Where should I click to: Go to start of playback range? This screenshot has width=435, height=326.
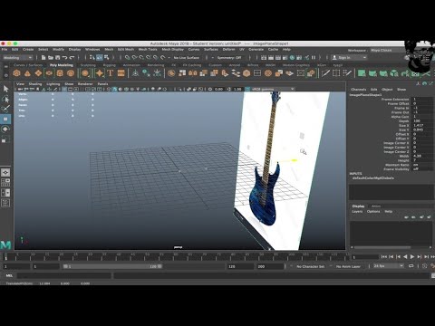(384, 257)
